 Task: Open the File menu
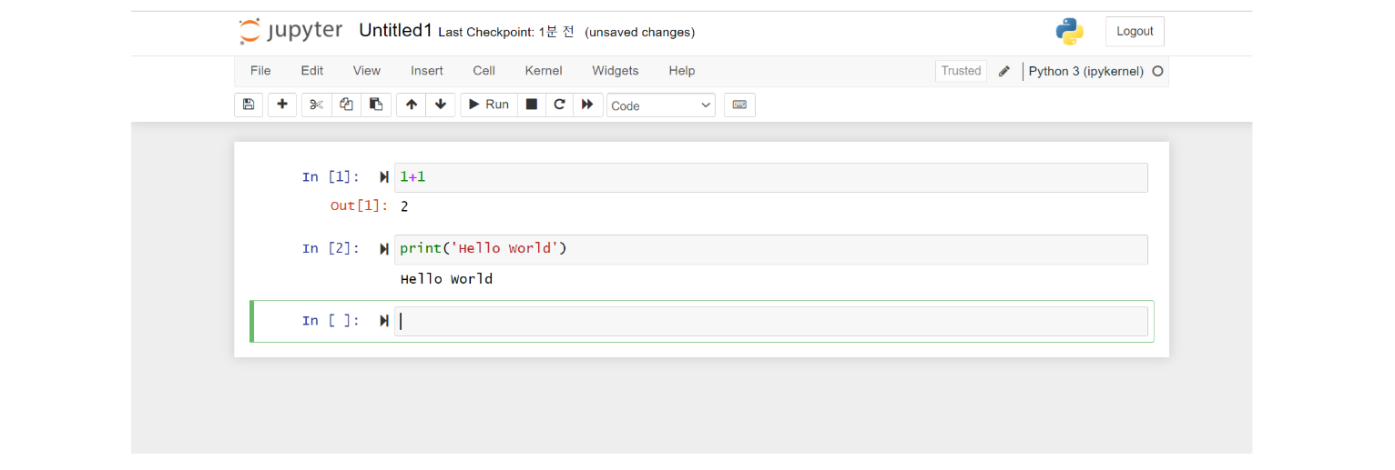260,71
